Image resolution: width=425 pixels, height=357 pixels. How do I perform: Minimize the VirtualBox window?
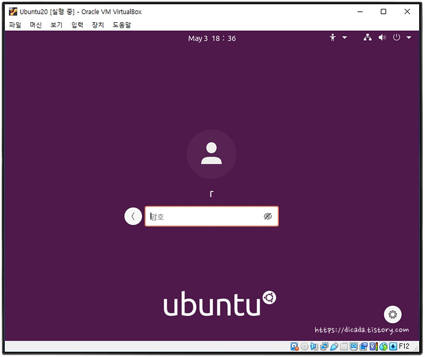360,12
